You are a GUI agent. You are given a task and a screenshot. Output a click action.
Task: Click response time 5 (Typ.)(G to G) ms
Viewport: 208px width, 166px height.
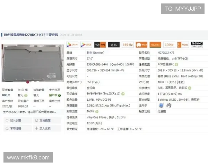(170, 94)
